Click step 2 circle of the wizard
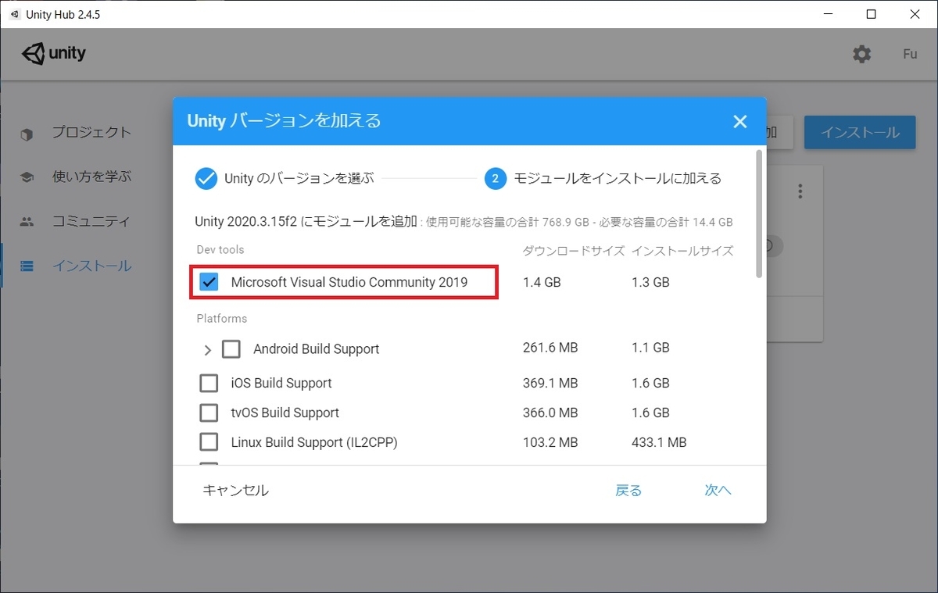Viewport: 938px width, 593px height. [496, 179]
